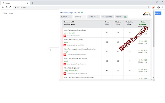Click Trust Flow value 65
165x103 pixels.
tap(107, 61)
